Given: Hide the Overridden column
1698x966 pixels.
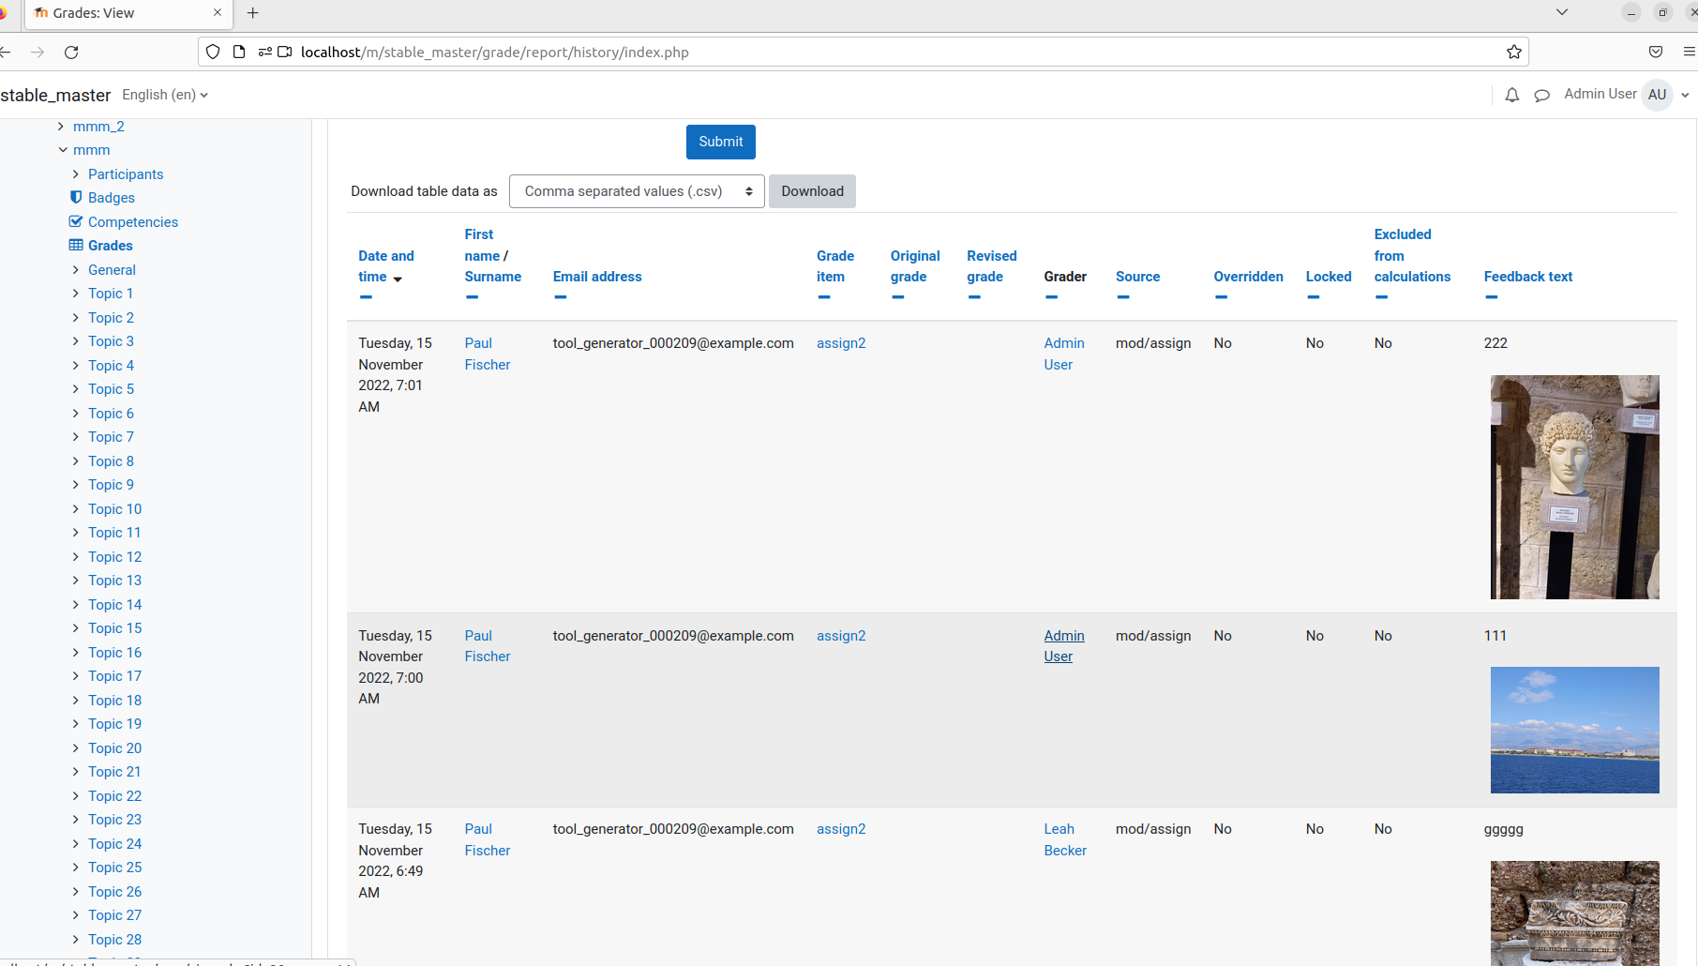Looking at the screenshot, I should point(1221,297).
